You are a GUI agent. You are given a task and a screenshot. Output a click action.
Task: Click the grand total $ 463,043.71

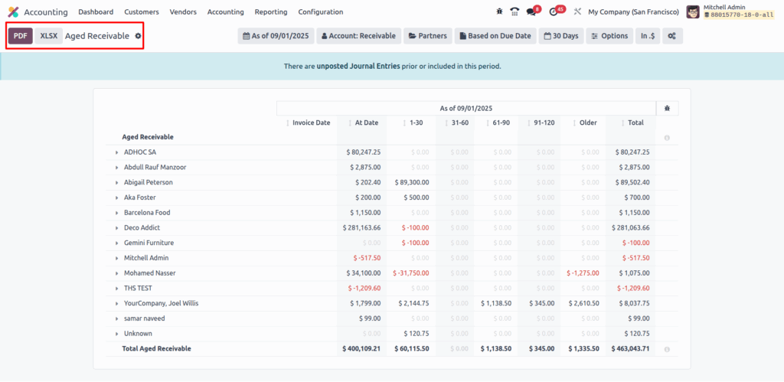tap(630, 349)
